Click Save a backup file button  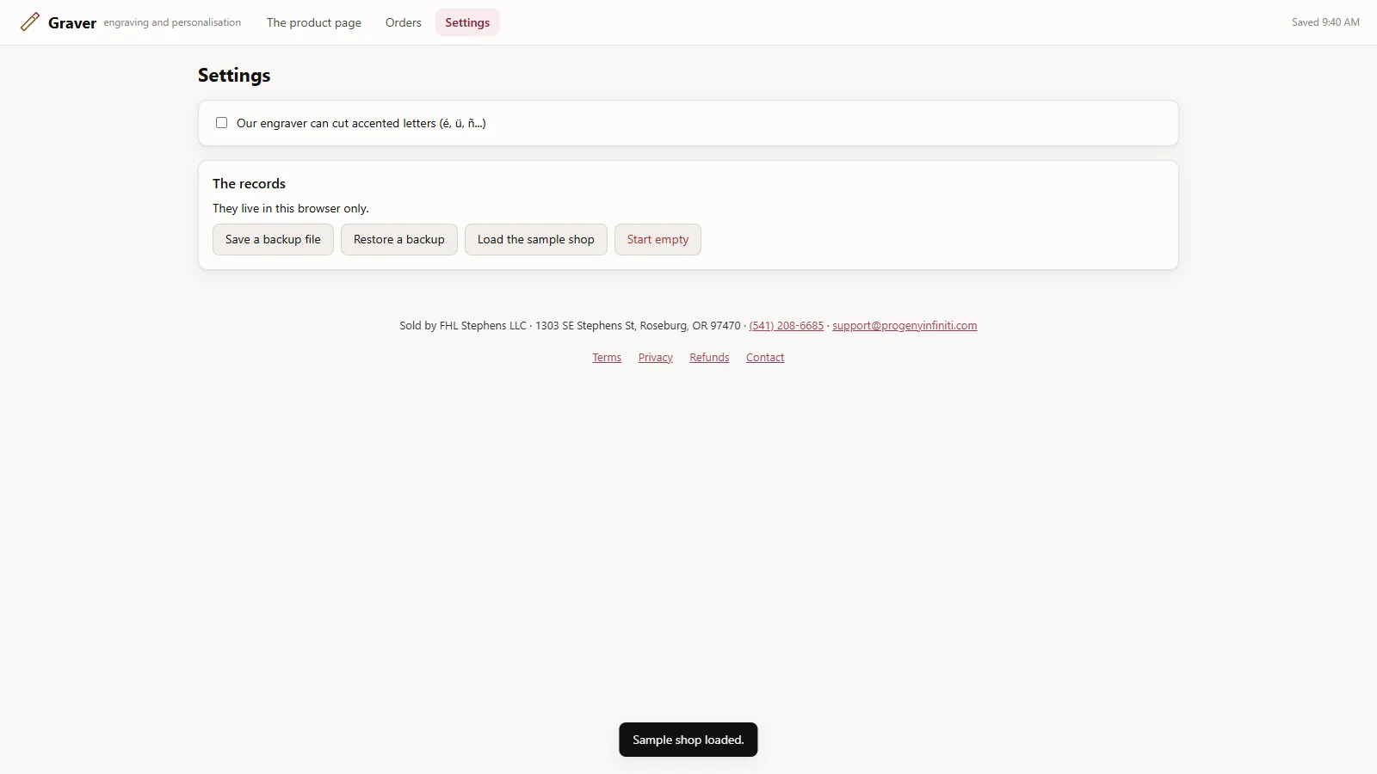pos(273,240)
